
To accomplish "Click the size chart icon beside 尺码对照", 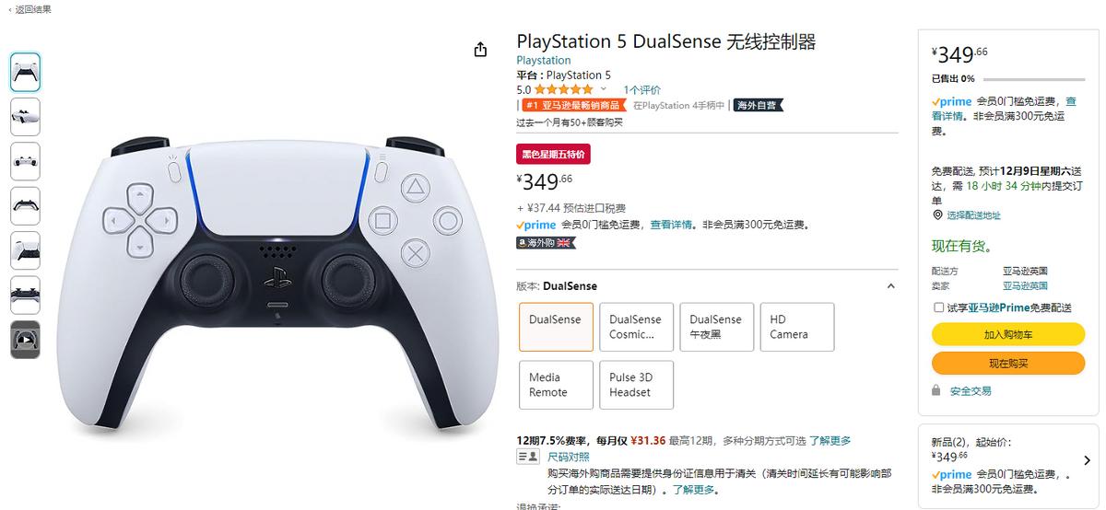I will (x=527, y=457).
